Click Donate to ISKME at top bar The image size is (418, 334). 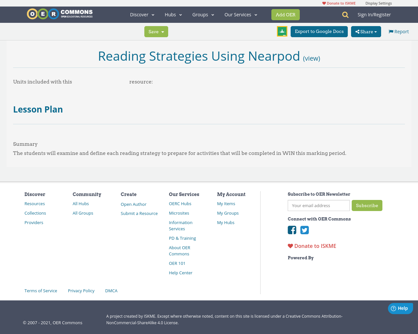[x=339, y=3]
